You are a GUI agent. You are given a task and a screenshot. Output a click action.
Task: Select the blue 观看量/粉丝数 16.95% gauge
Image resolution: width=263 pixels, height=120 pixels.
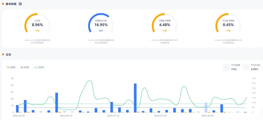101,23
